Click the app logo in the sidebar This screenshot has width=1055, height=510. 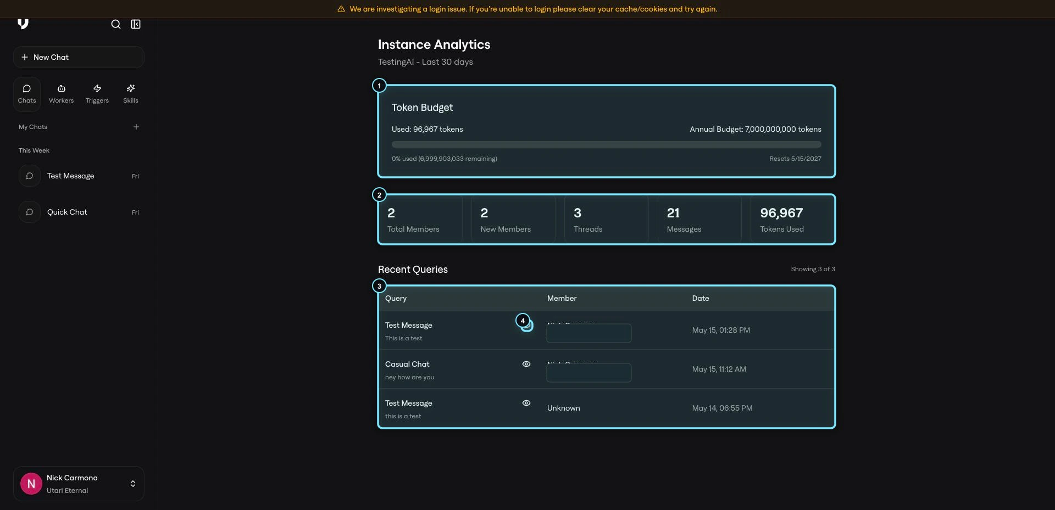pyautogui.click(x=23, y=24)
